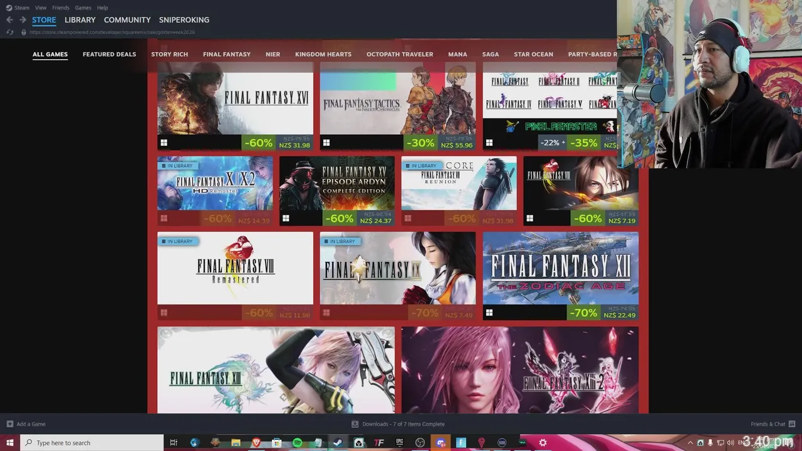Click the store URL address text
This screenshot has height=451, width=802.
point(112,32)
